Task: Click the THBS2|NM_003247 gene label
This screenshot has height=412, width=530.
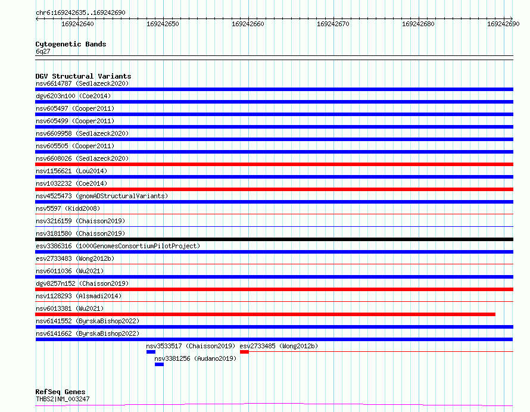Action: [x=63, y=399]
